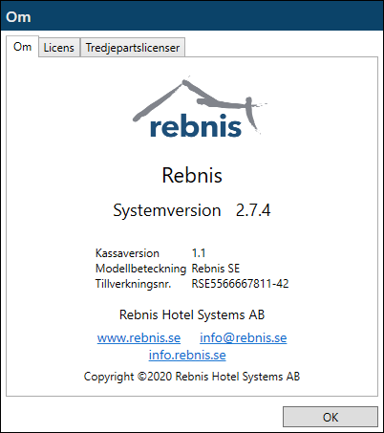The image size is (384, 433).
Task: Open the Tredjepartslicenser tab
Action: [x=133, y=48]
